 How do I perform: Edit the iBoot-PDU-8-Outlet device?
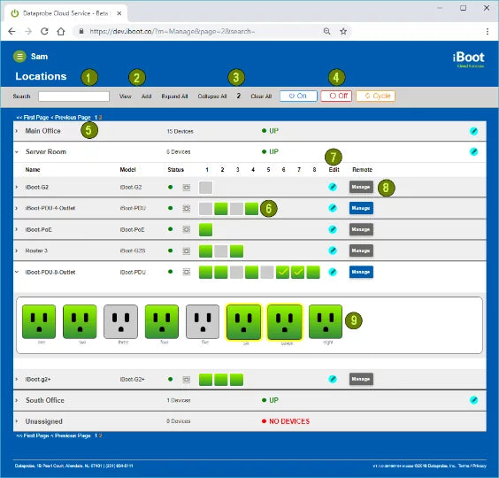tap(333, 272)
